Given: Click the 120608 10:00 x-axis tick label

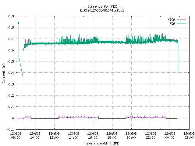Looking at the screenshot, I should (35, 136).
